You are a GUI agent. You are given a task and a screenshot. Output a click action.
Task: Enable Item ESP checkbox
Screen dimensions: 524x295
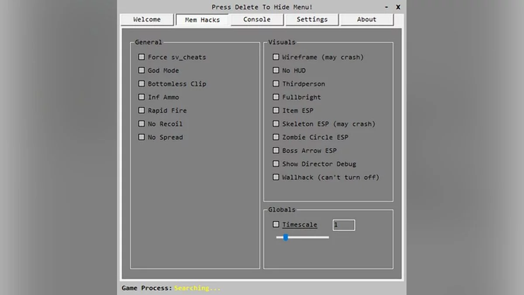click(276, 111)
